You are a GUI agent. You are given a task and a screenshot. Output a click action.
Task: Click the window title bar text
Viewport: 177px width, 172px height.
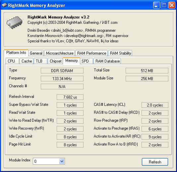click(x=36, y=5)
